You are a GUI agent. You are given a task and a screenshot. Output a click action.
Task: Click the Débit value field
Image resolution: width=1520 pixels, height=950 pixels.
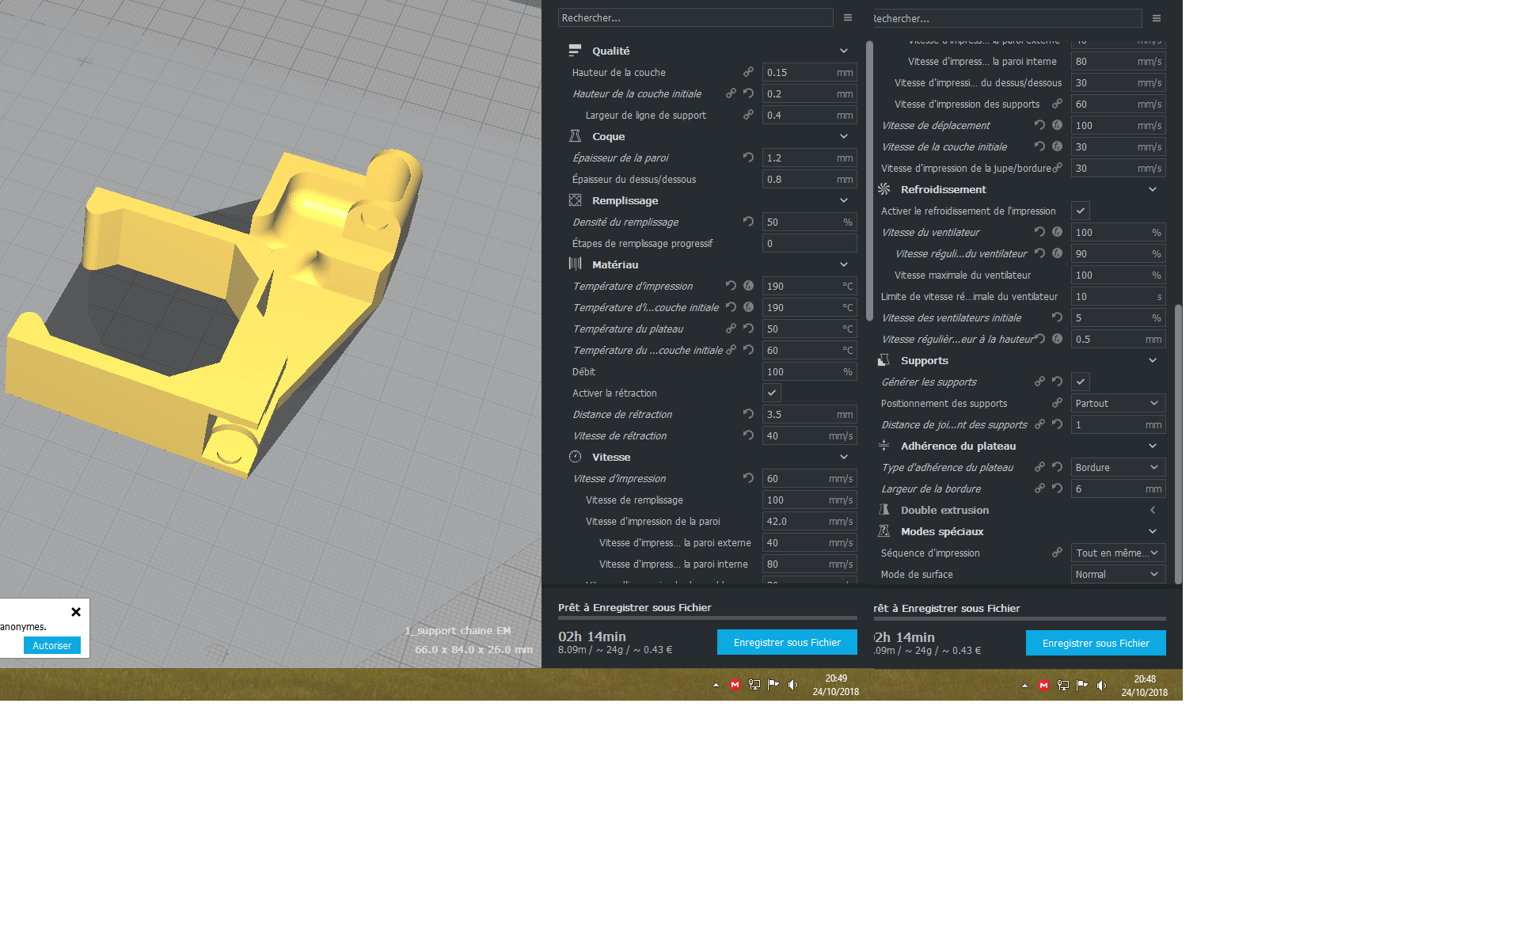(x=809, y=371)
